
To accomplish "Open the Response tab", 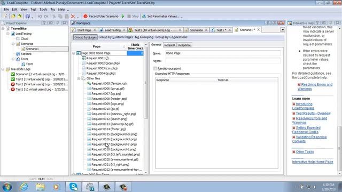I will (184, 45).
